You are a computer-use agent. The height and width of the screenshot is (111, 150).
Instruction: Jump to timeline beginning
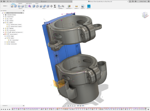coord(1,109)
